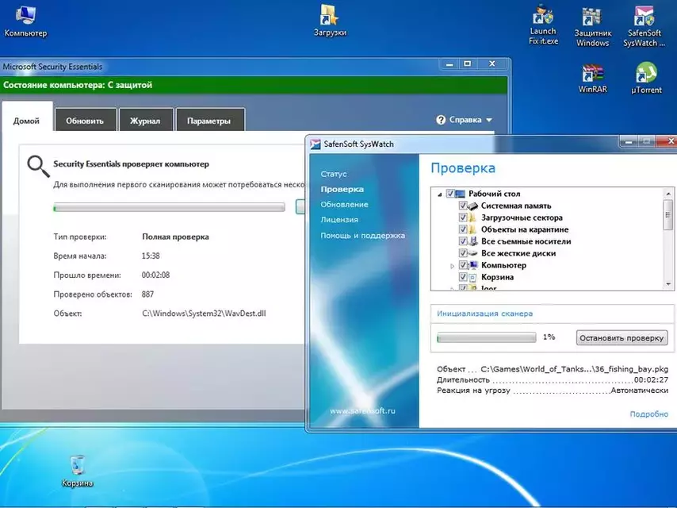The width and height of the screenshot is (677, 508).
Task: Open the WinRAR desktop shortcut
Action: coord(592,79)
